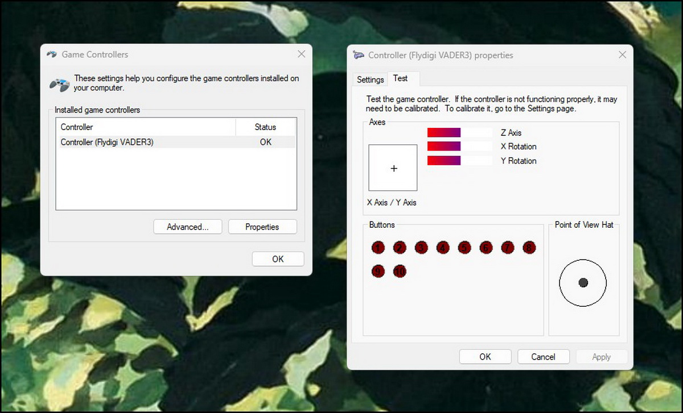This screenshot has width=683, height=413.
Task: Click button indicator number 3
Action: point(421,248)
